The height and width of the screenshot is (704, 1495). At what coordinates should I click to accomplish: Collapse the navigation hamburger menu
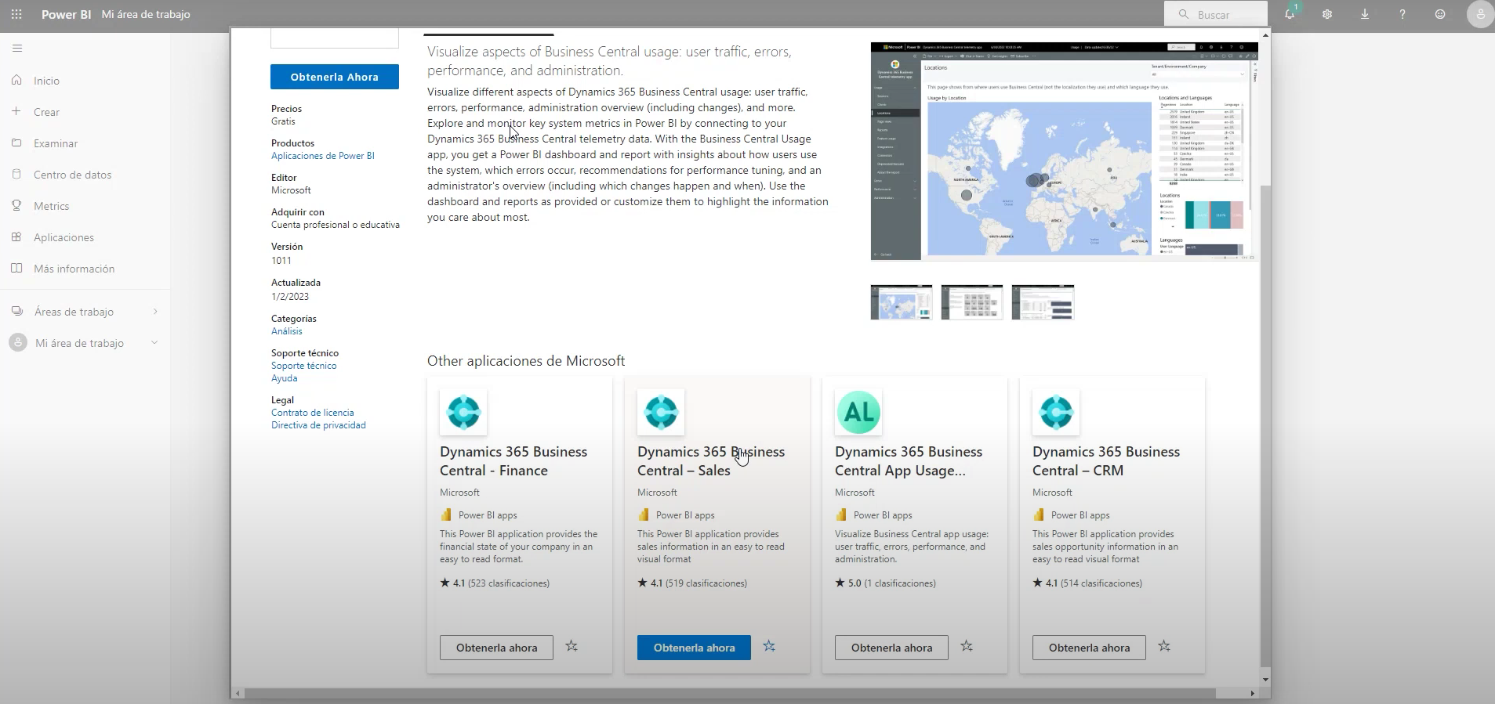point(17,49)
